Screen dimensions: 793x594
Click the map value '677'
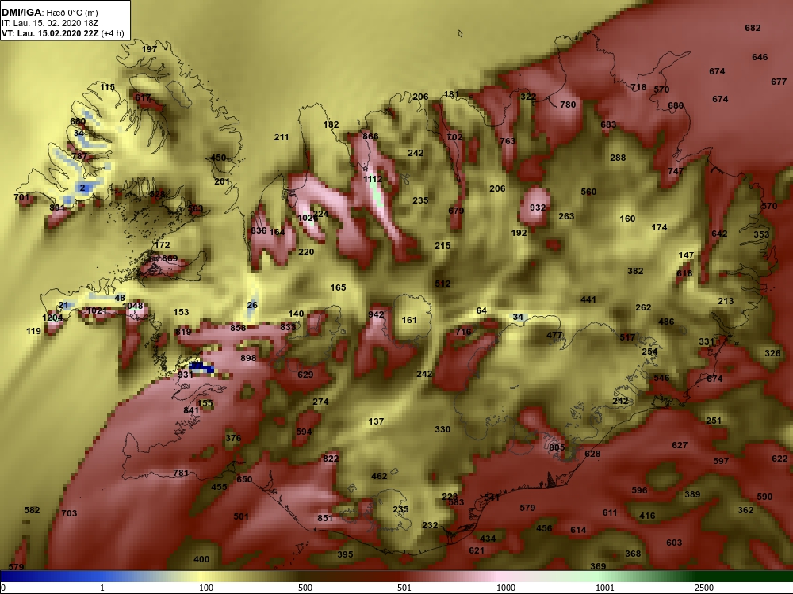[779, 82]
